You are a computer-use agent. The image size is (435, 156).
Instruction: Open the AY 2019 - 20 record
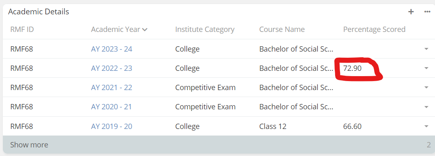coord(112,127)
